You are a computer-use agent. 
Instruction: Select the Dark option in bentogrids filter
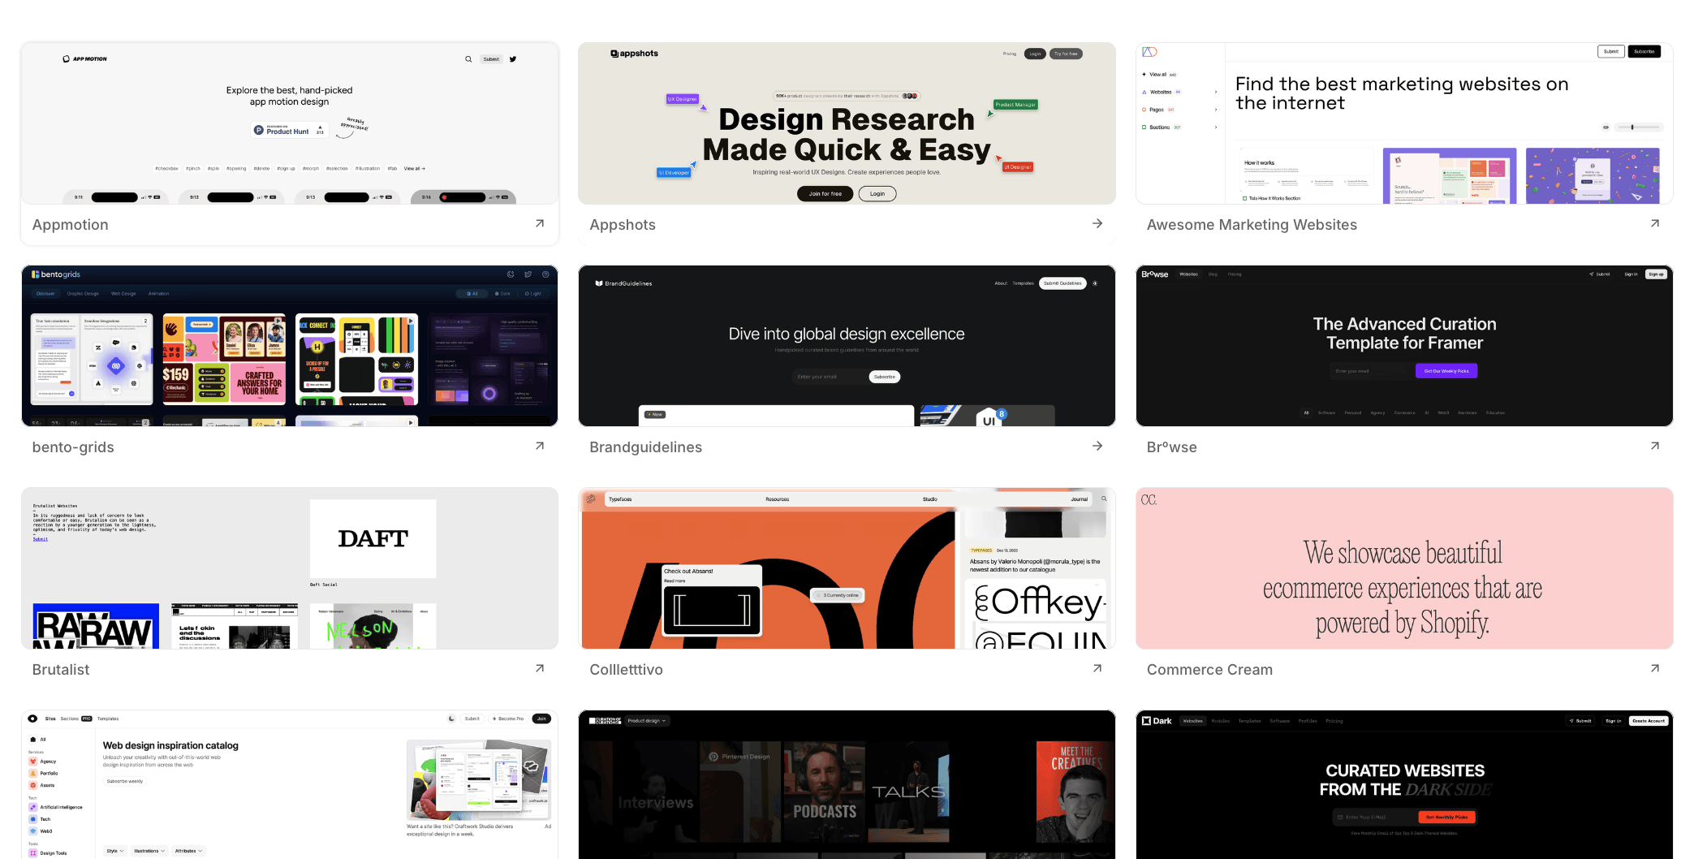(x=502, y=294)
